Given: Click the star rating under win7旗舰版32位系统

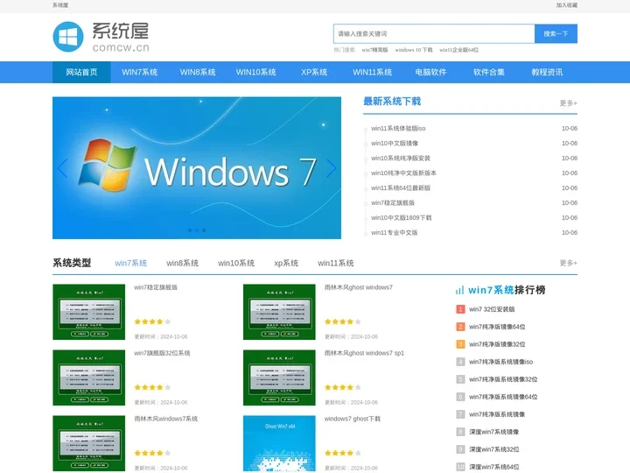Looking at the screenshot, I should click(152, 387).
